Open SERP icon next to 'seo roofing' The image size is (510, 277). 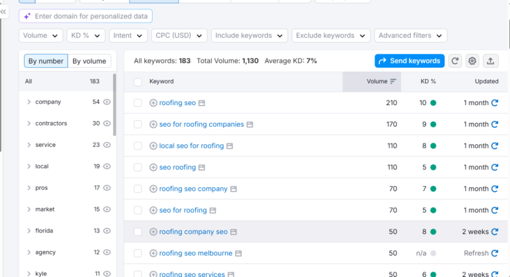202,167
